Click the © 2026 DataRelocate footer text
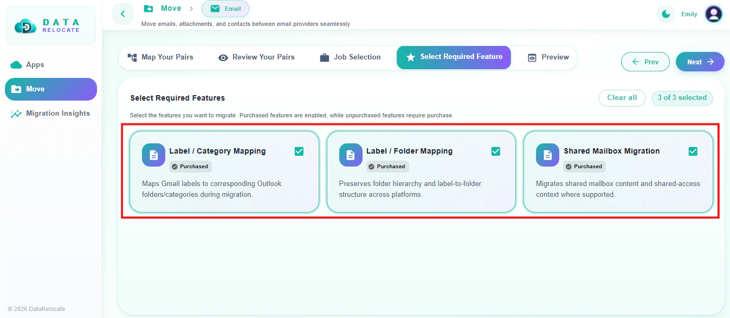730x318 pixels. (x=36, y=309)
